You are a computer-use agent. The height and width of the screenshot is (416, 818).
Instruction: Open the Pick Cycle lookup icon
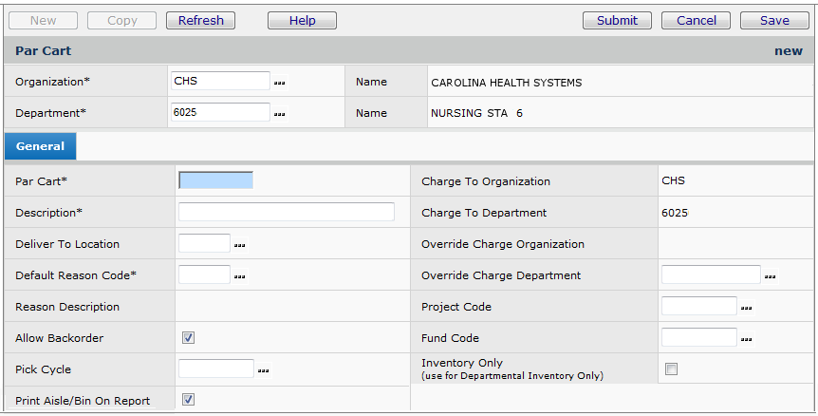(x=264, y=370)
